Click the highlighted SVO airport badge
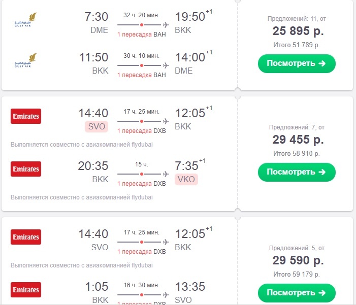356x305 pixels. point(96,126)
